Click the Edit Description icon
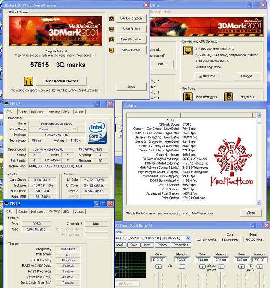The height and width of the screenshot is (288, 270). [x=111, y=18]
